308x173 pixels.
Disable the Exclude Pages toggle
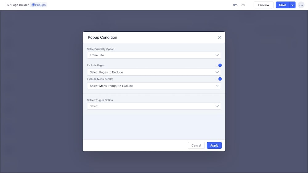coord(219,65)
